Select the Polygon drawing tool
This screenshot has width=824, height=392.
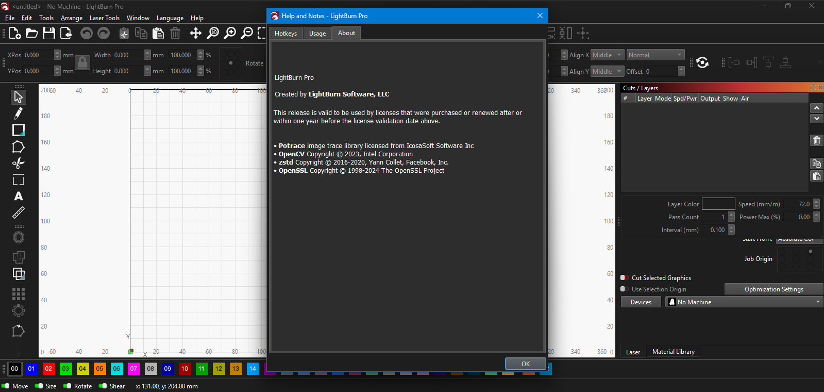click(x=19, y=146)
